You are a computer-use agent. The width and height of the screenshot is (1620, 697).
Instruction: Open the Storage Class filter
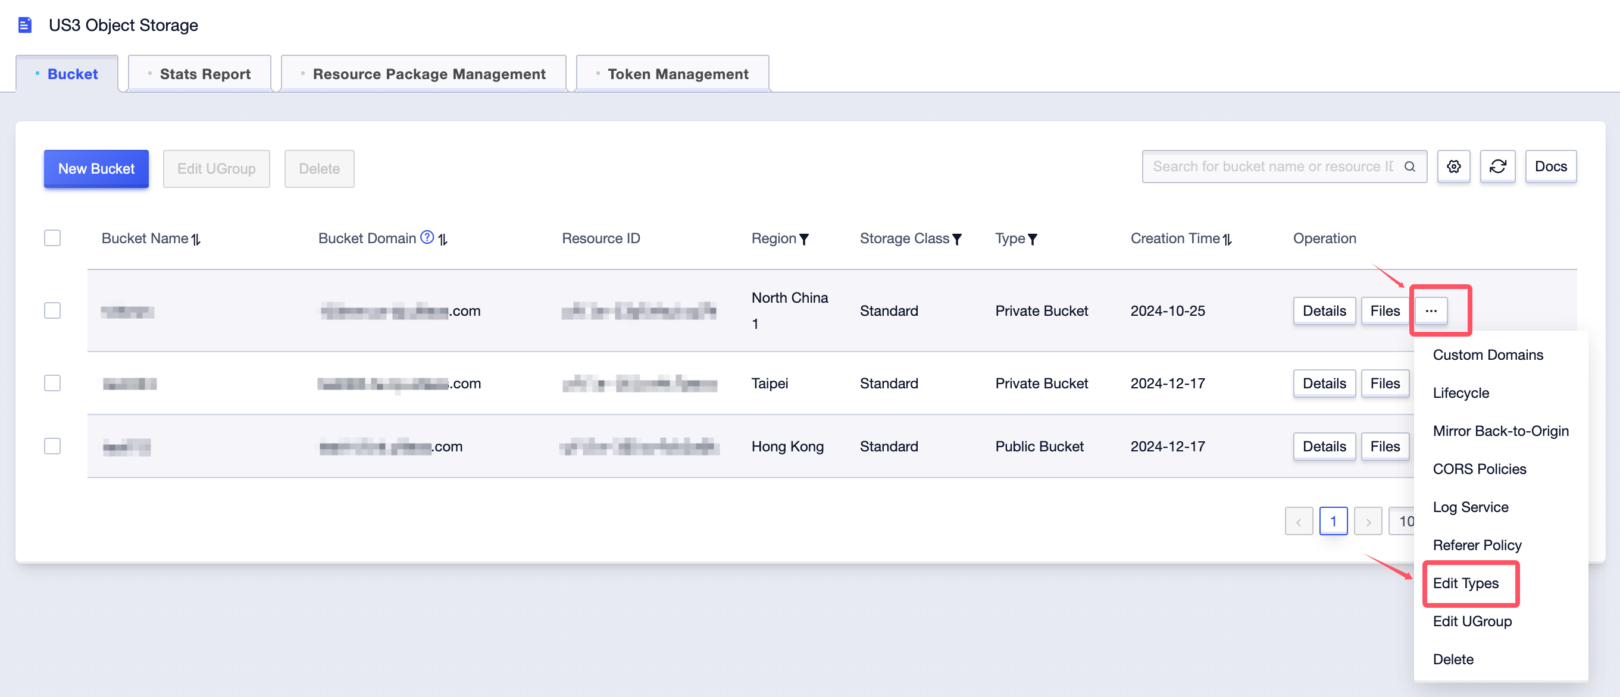pos(956,240)
